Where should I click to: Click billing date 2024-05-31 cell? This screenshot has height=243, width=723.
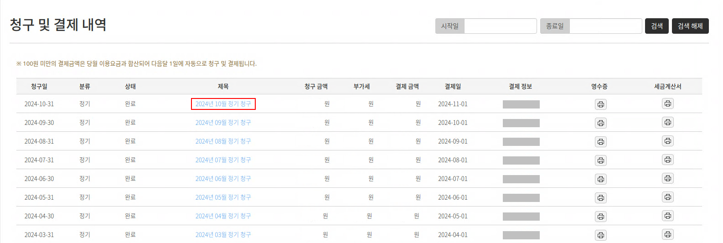pyautogui.click(x=39, y=197)
